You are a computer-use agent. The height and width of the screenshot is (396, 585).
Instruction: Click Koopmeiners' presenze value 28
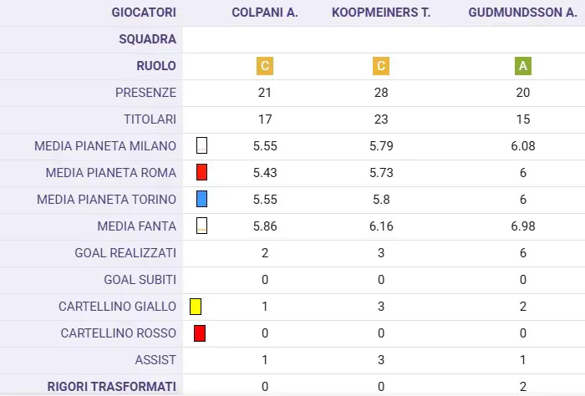381,93
